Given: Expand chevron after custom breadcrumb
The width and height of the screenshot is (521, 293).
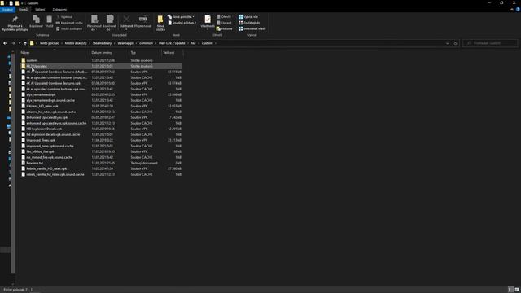Looking at the screenshot, I should (x=216, y=43).
